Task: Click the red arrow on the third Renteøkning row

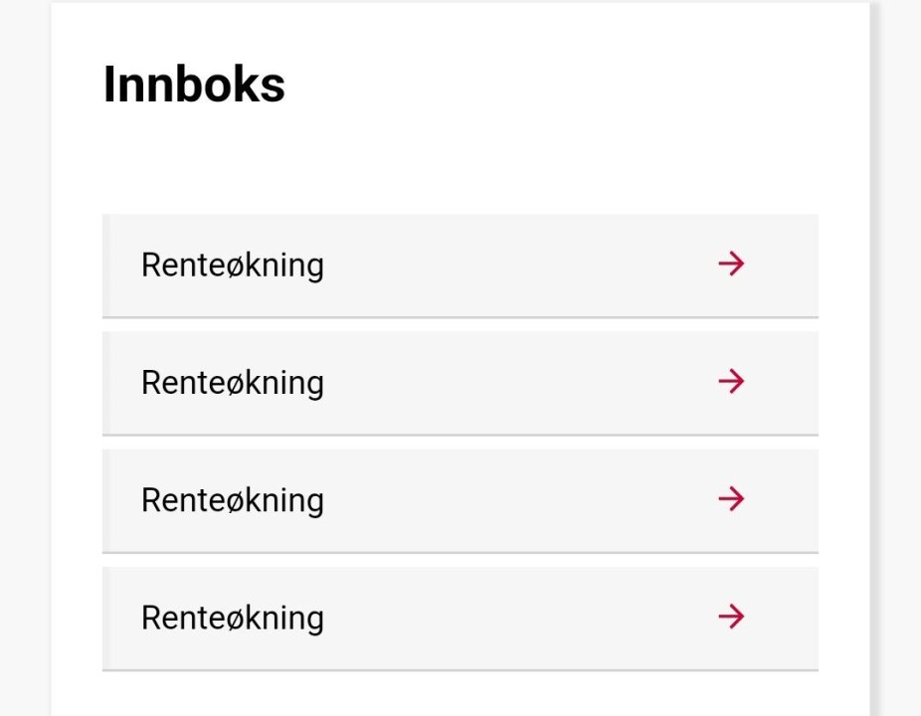Action: 731,499
